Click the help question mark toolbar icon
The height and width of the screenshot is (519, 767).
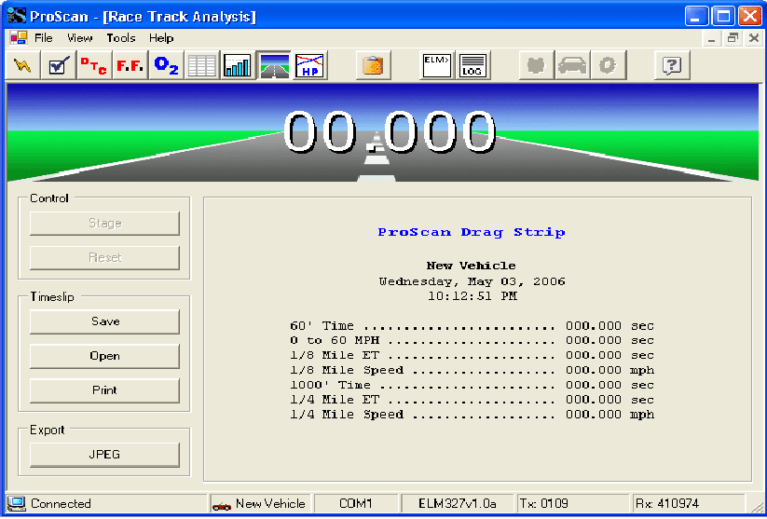tap(672, 66)
